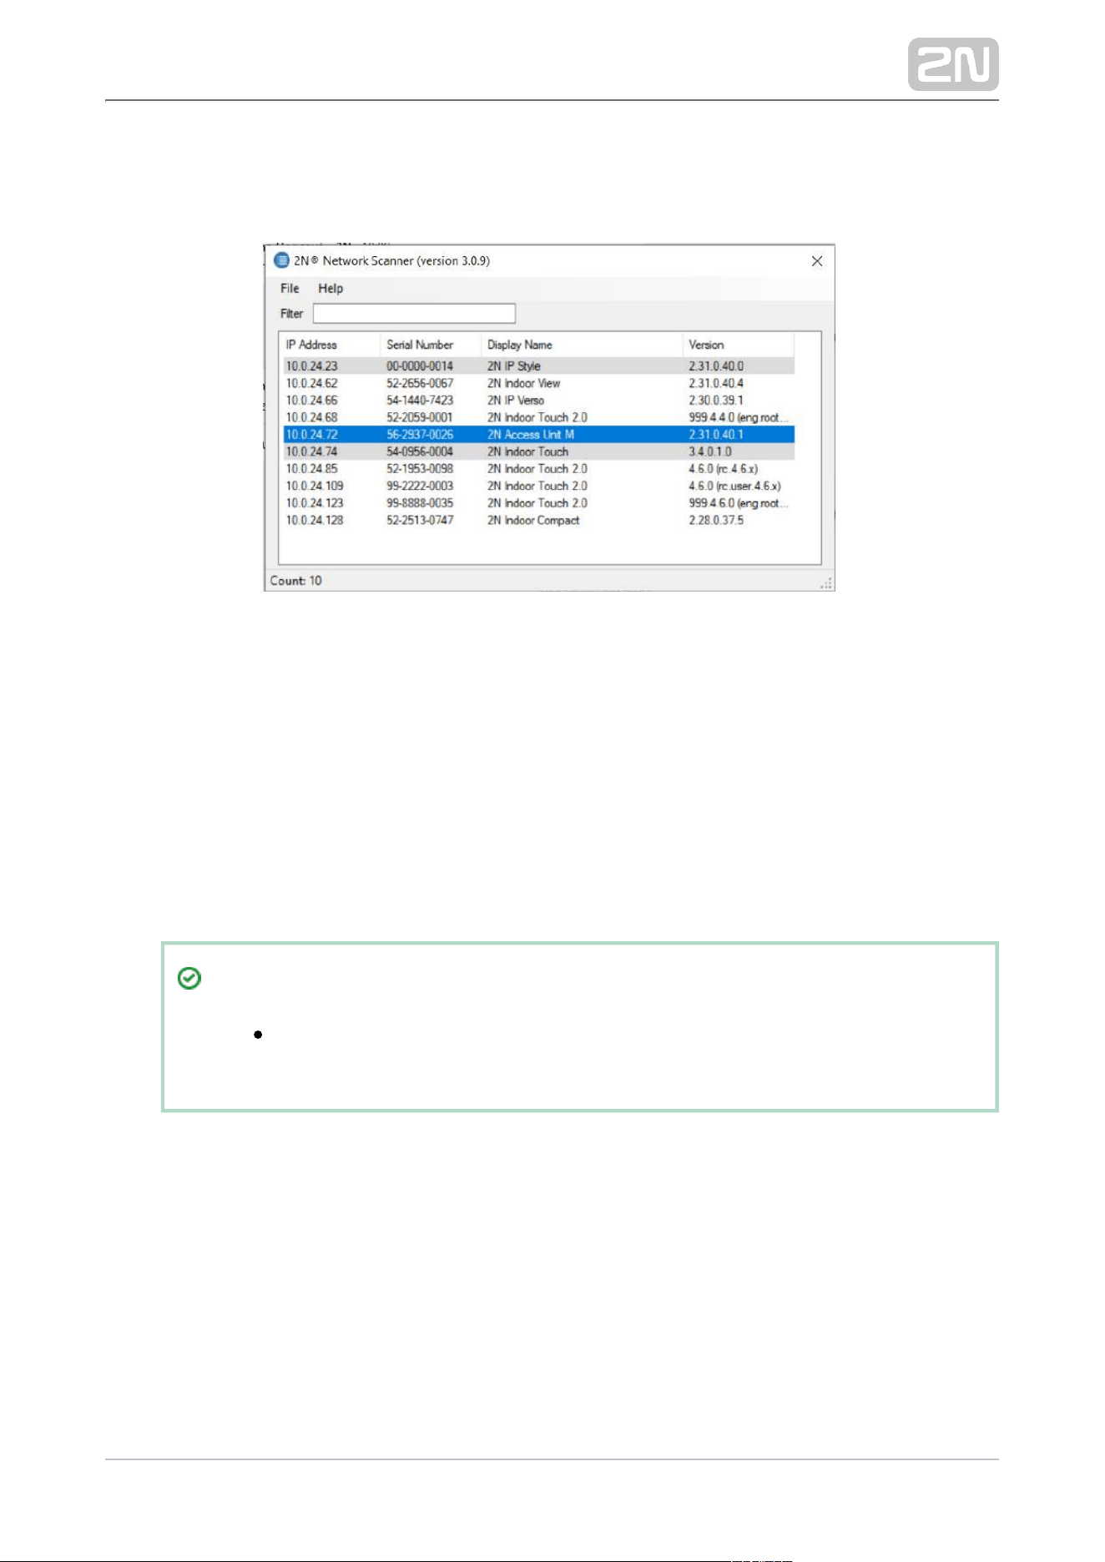This screenshot has width=1105, height=1562.
Task: Click version 4.6.0 (rc.4.6.x) cell
Action: 724,469
